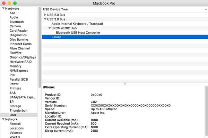Click the Extra Operating Current value 1600
This screenshot has width=208, height=138.
click(94, 127)
